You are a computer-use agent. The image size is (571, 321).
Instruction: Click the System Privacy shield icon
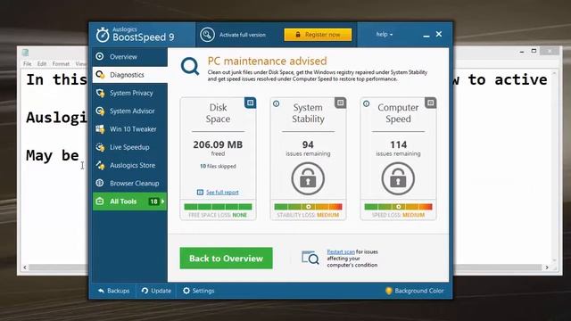point(100,93)
